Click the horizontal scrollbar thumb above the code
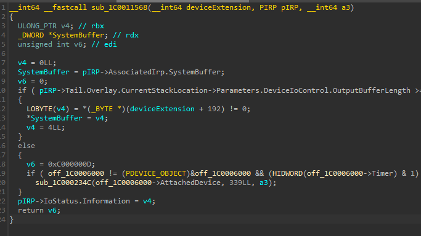The height and width of the screenshot is (236, 421). [182, 1]
